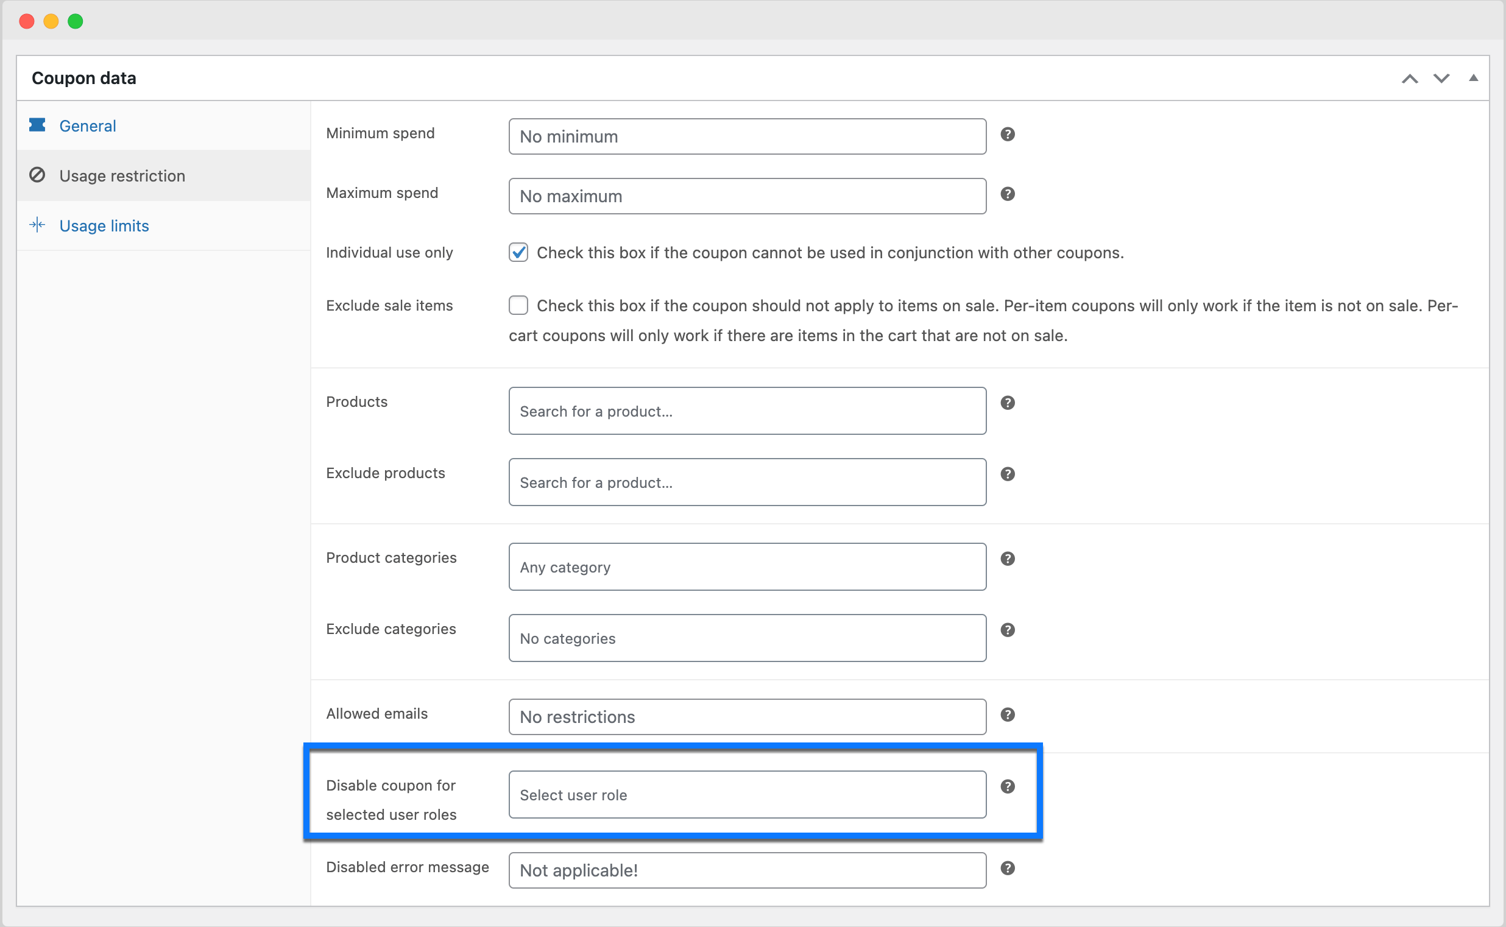This screenshot has width=1506, height=927.
Task: Click help icon for Product categories
Action: pos(1008,559)
